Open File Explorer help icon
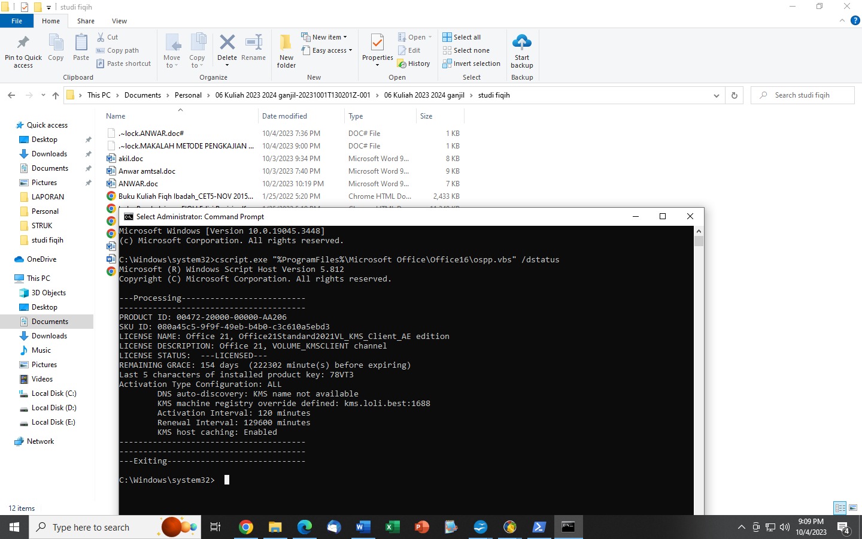This screenshot has height=539, width=862. point(855,20)
